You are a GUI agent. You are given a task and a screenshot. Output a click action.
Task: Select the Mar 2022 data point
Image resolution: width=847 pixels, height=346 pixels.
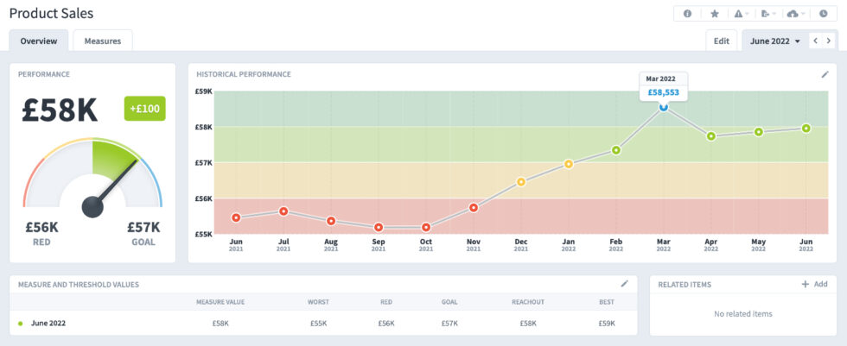pyautogui.click(x=664, y=106)
